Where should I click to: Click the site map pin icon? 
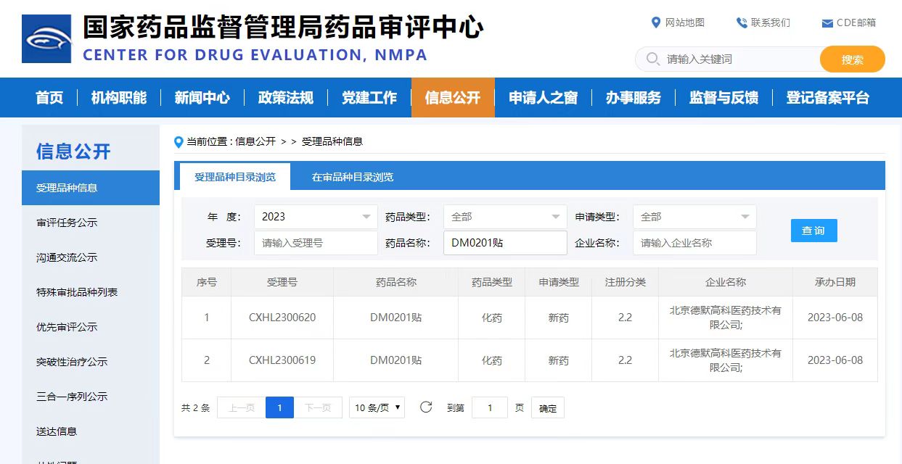(656, 22)
